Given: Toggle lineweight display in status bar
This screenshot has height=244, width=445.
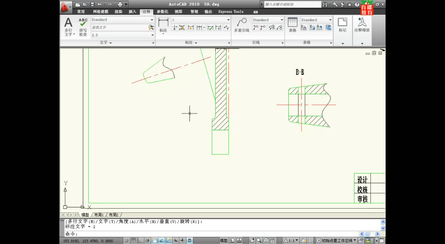Looking at the screenshot, I should [182, 240].
